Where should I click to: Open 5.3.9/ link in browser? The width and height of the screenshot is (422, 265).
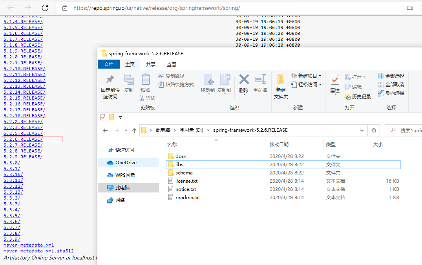coord(12,239)
